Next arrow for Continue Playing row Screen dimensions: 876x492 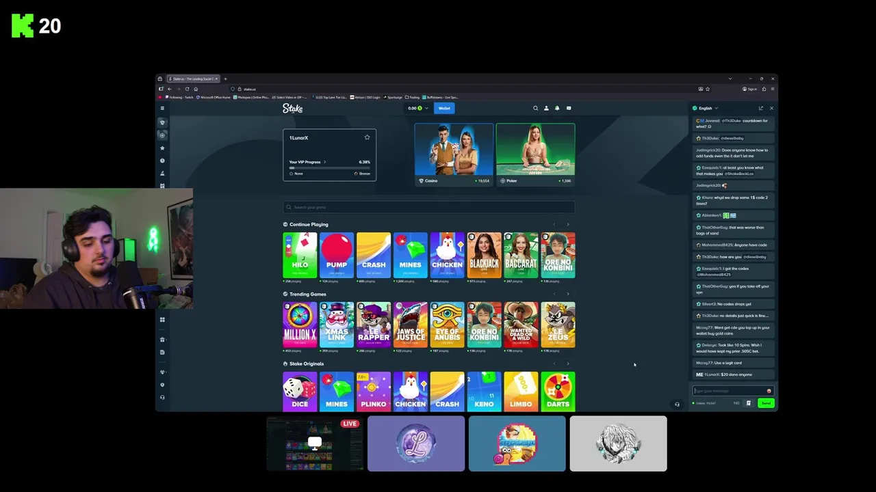coord(567,224)
